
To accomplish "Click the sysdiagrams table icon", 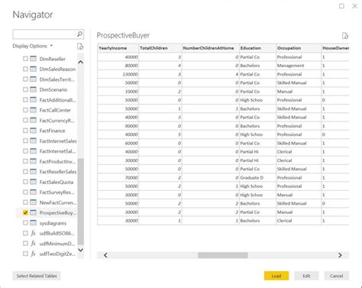I will pos(33,223).
